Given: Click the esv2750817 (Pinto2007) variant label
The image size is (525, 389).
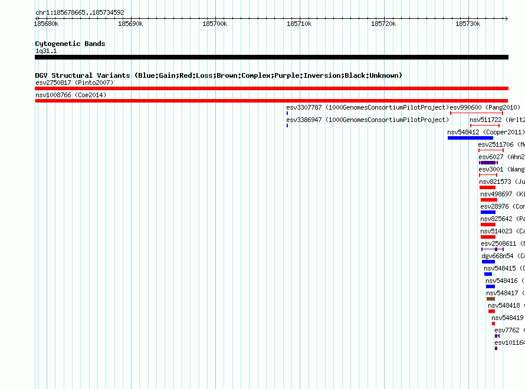Looking at the screenshot, I should (74, 83).
